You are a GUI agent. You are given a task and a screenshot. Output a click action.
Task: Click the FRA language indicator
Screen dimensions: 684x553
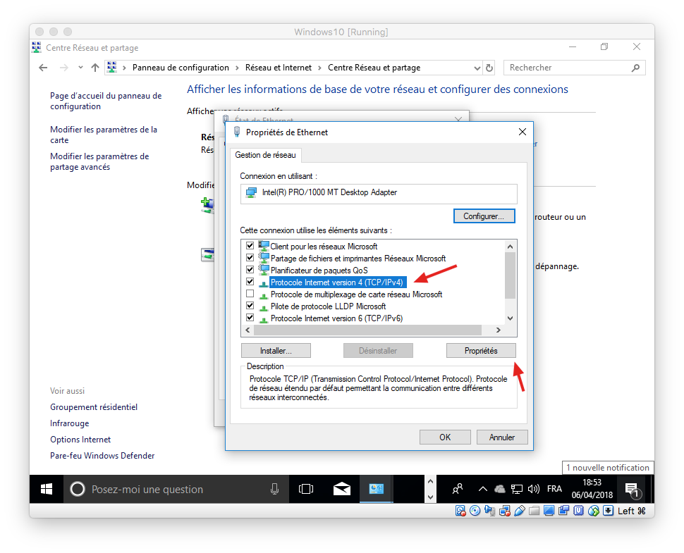click(x=554, y=489)
